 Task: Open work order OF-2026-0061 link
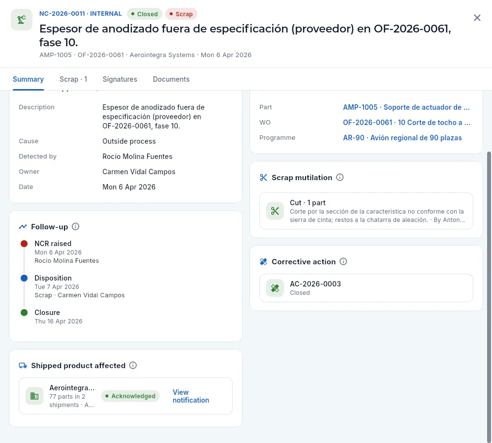click(x=407, y=123)
